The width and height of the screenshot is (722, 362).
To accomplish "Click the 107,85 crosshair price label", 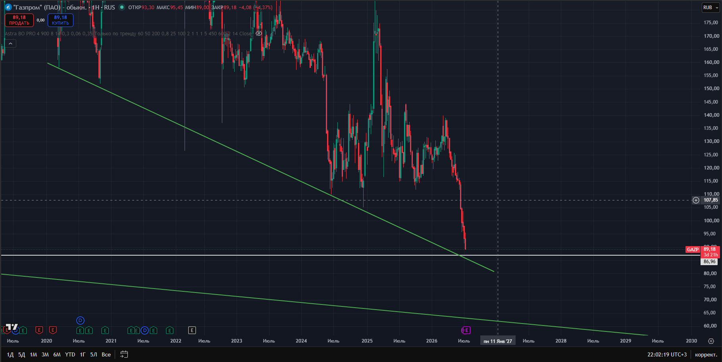I will pyautogui.click(x=710, y=200).
